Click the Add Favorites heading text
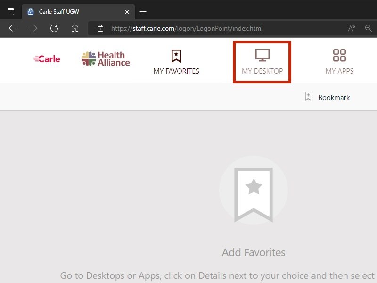This screenshot has height=283, width=377. tap(254, 252)
